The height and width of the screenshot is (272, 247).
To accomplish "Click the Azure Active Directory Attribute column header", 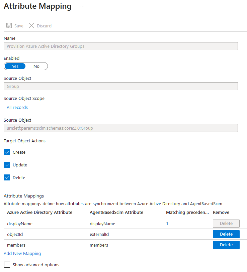I will (x=39, y=212).
